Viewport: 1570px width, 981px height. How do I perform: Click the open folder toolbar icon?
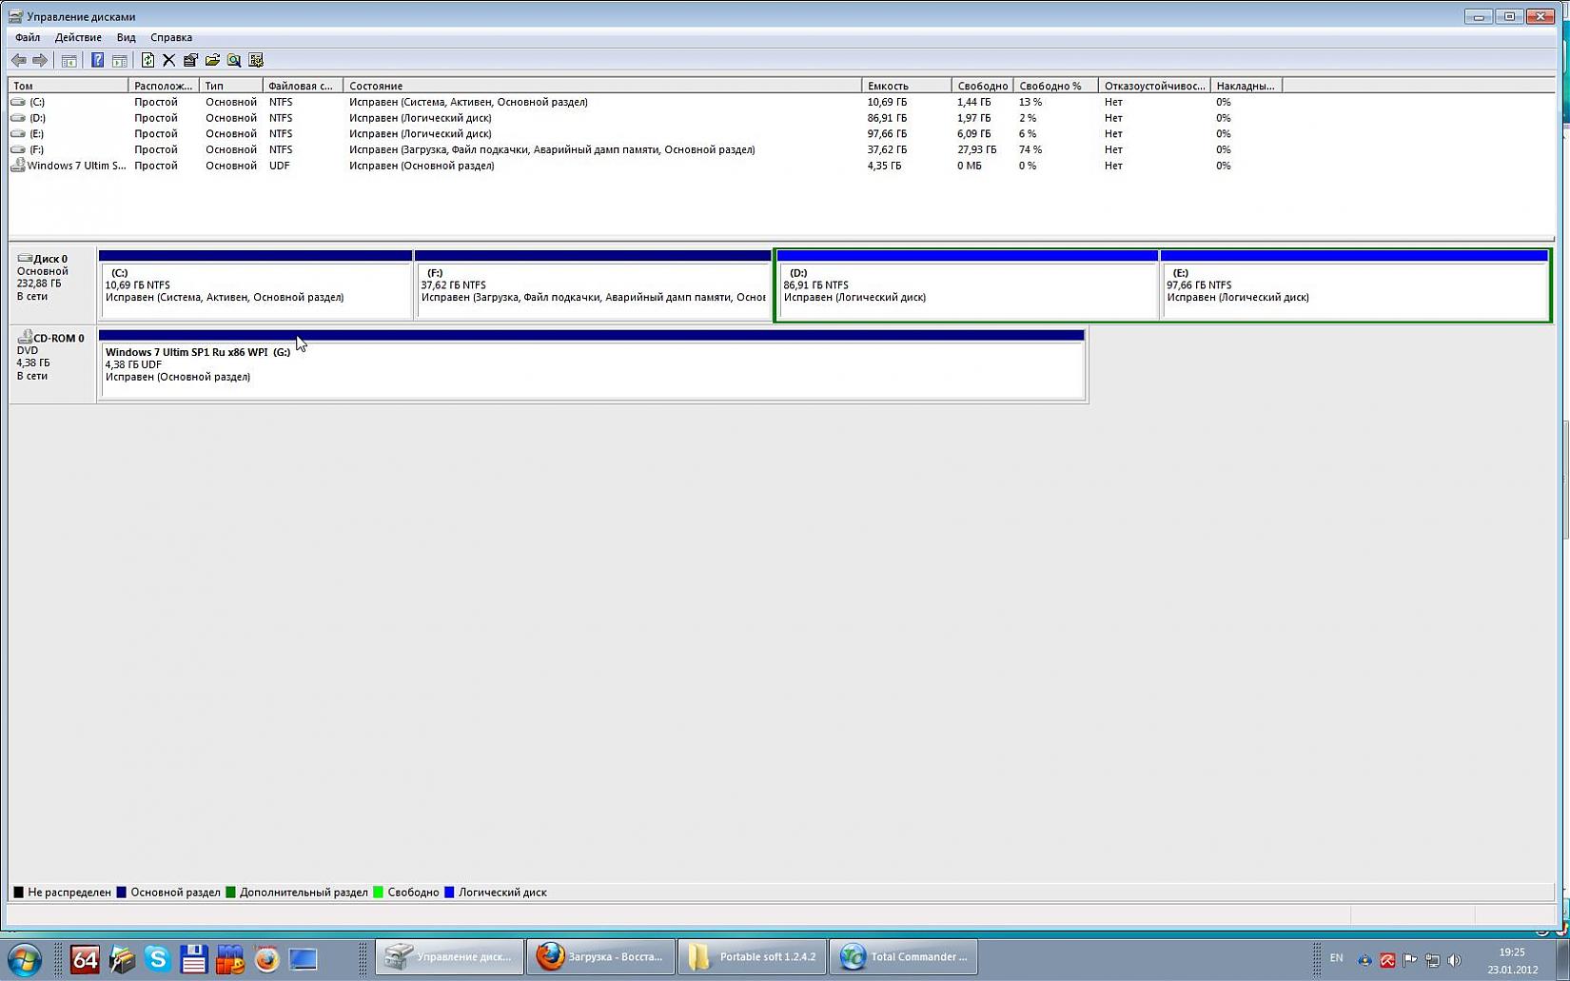[212, 60]
